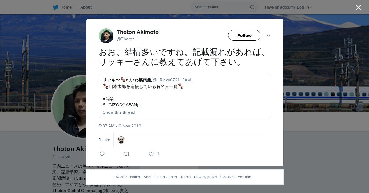
Task: Open the About tab in header
Action: click(86, 7)
